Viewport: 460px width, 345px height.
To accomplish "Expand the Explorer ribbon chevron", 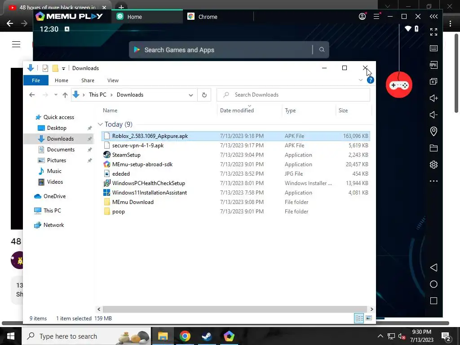I will pyautogui.click(x=361, y=80).
